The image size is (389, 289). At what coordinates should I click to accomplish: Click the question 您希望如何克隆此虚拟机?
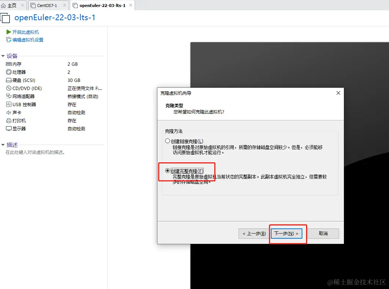pyautogui.click(x=199, y=112)
